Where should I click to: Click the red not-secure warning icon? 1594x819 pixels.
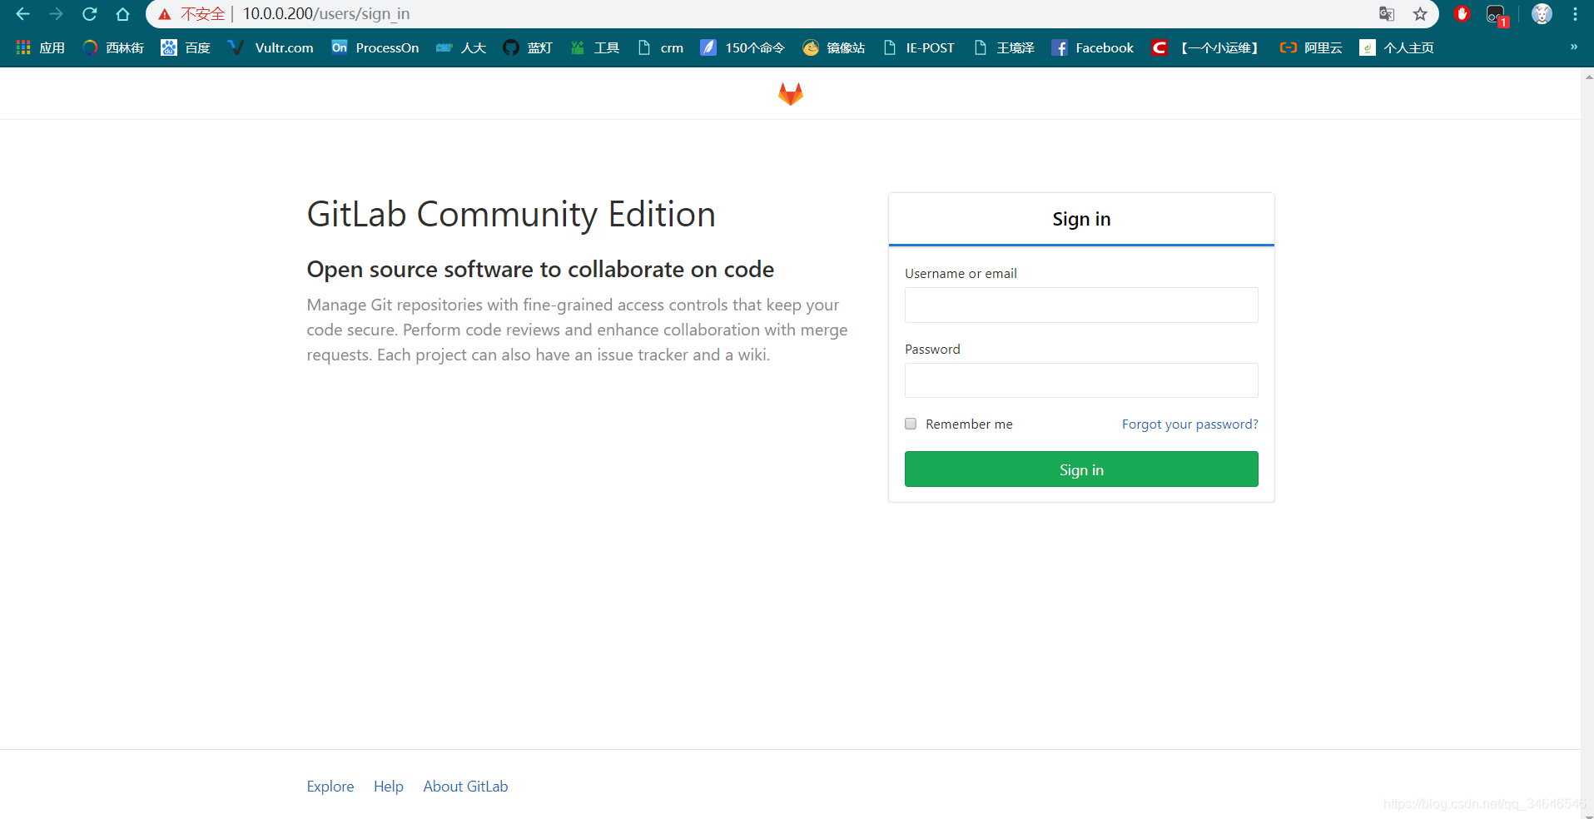(165, 14)
